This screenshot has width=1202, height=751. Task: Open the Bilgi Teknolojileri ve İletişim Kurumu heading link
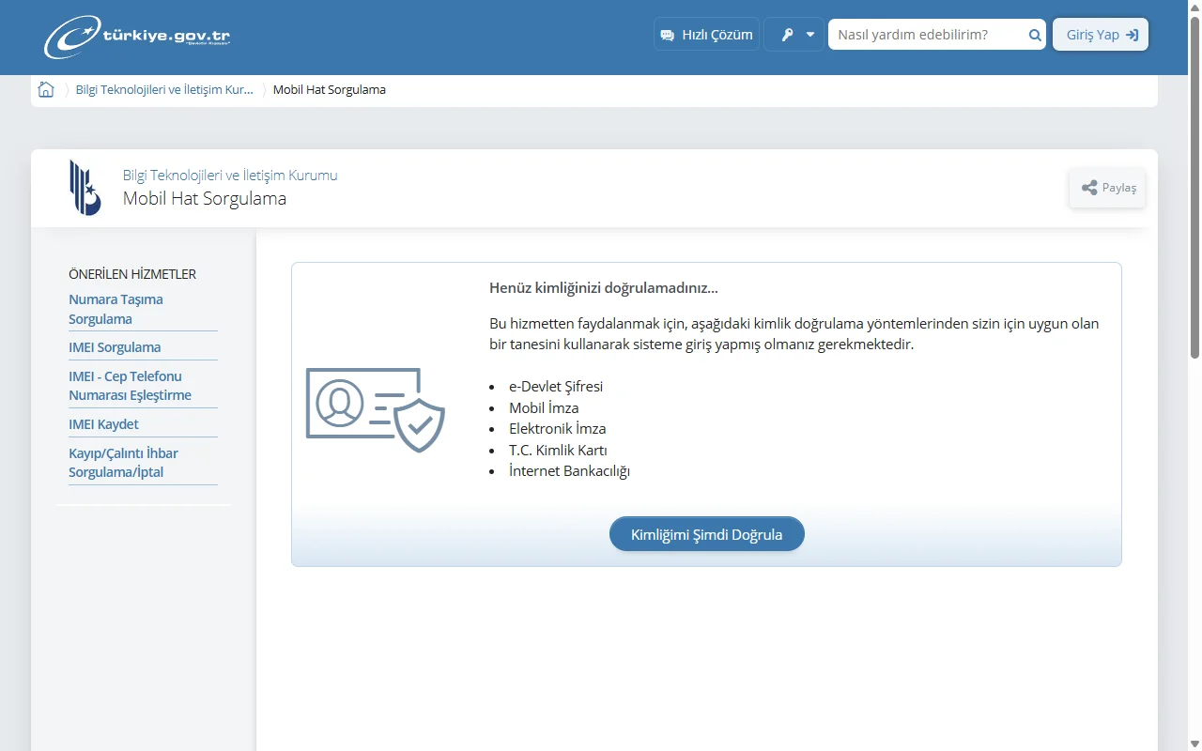(x=230, y=175)
